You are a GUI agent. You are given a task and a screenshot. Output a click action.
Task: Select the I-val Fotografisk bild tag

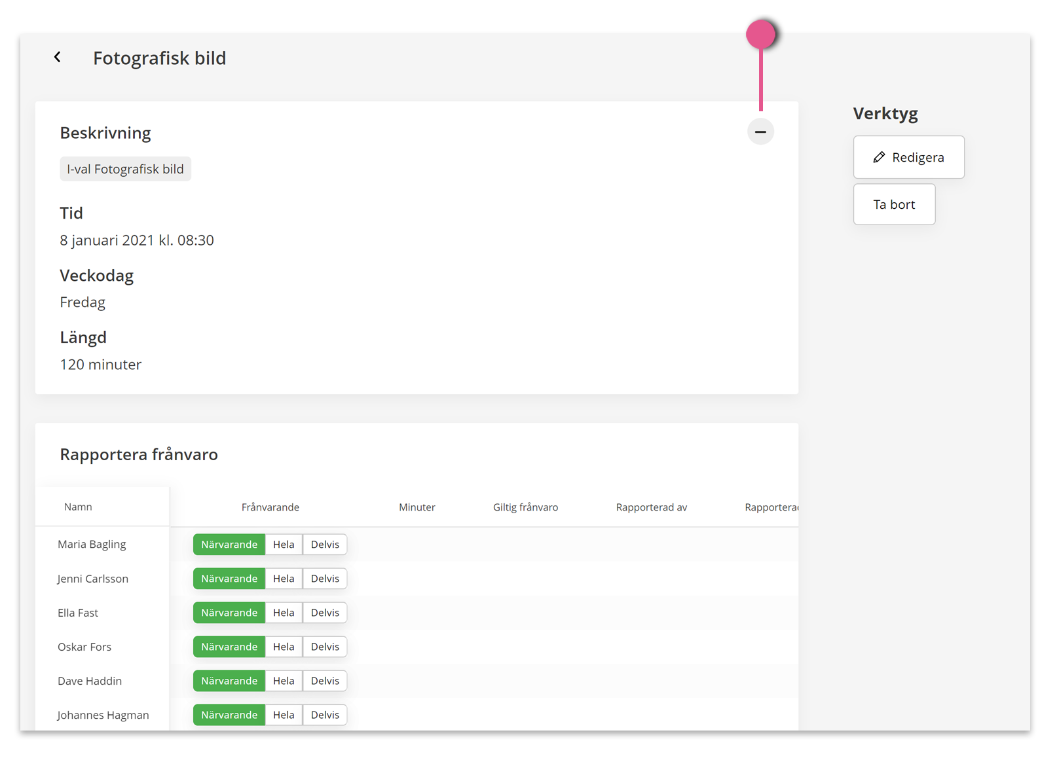(125, 169)
